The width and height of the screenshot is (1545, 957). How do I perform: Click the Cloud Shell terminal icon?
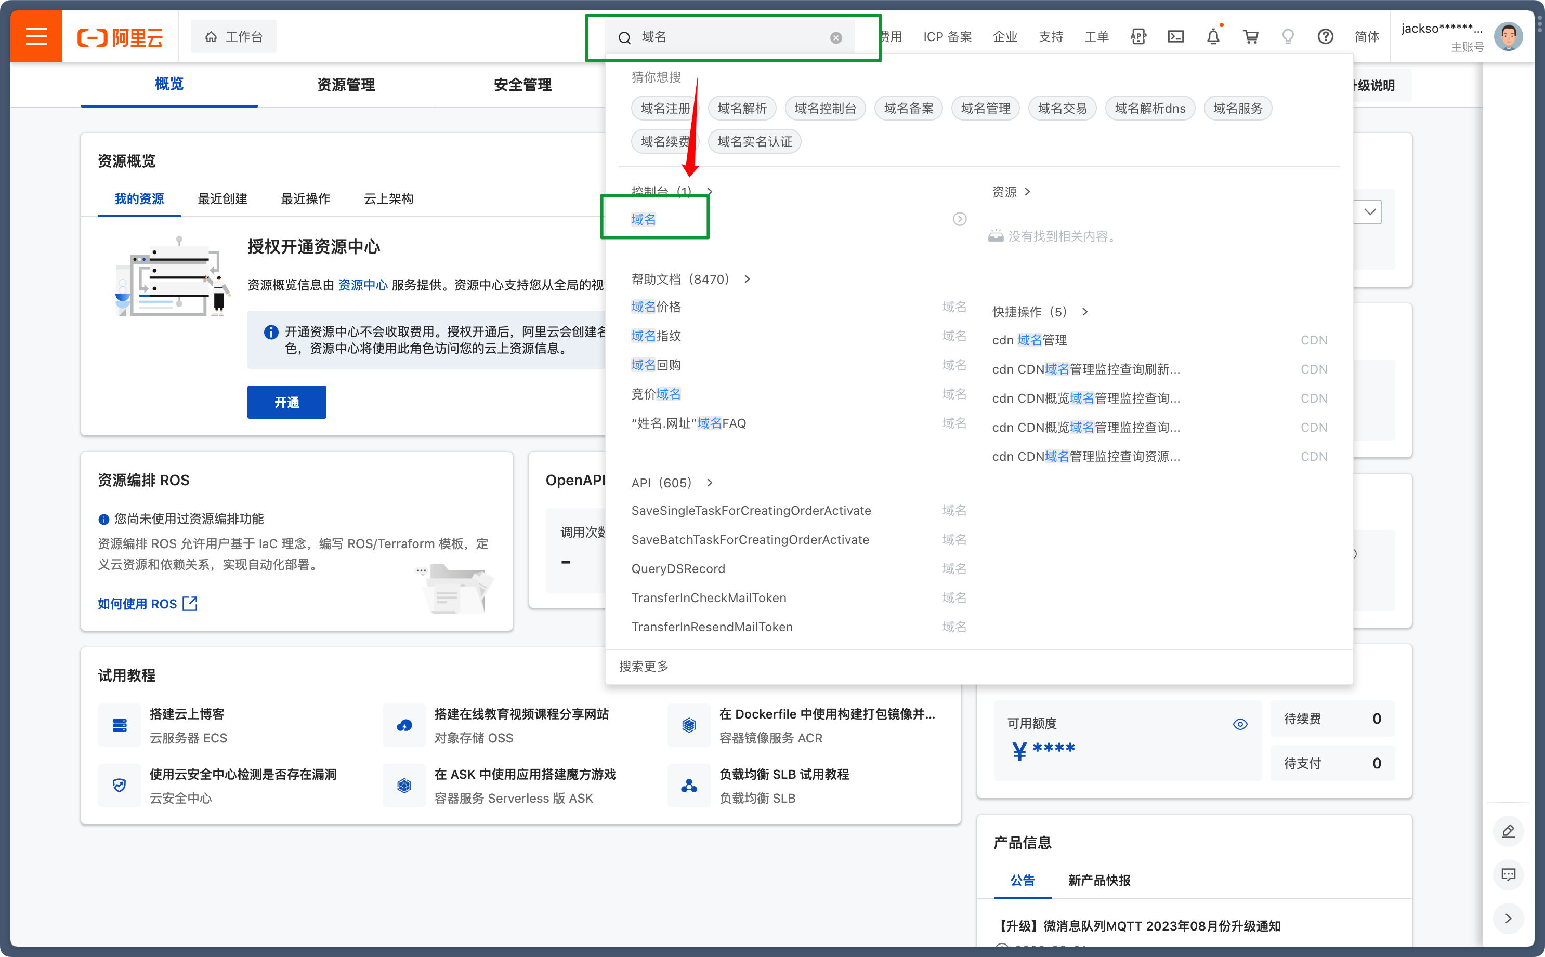[x=1175, y=37]
